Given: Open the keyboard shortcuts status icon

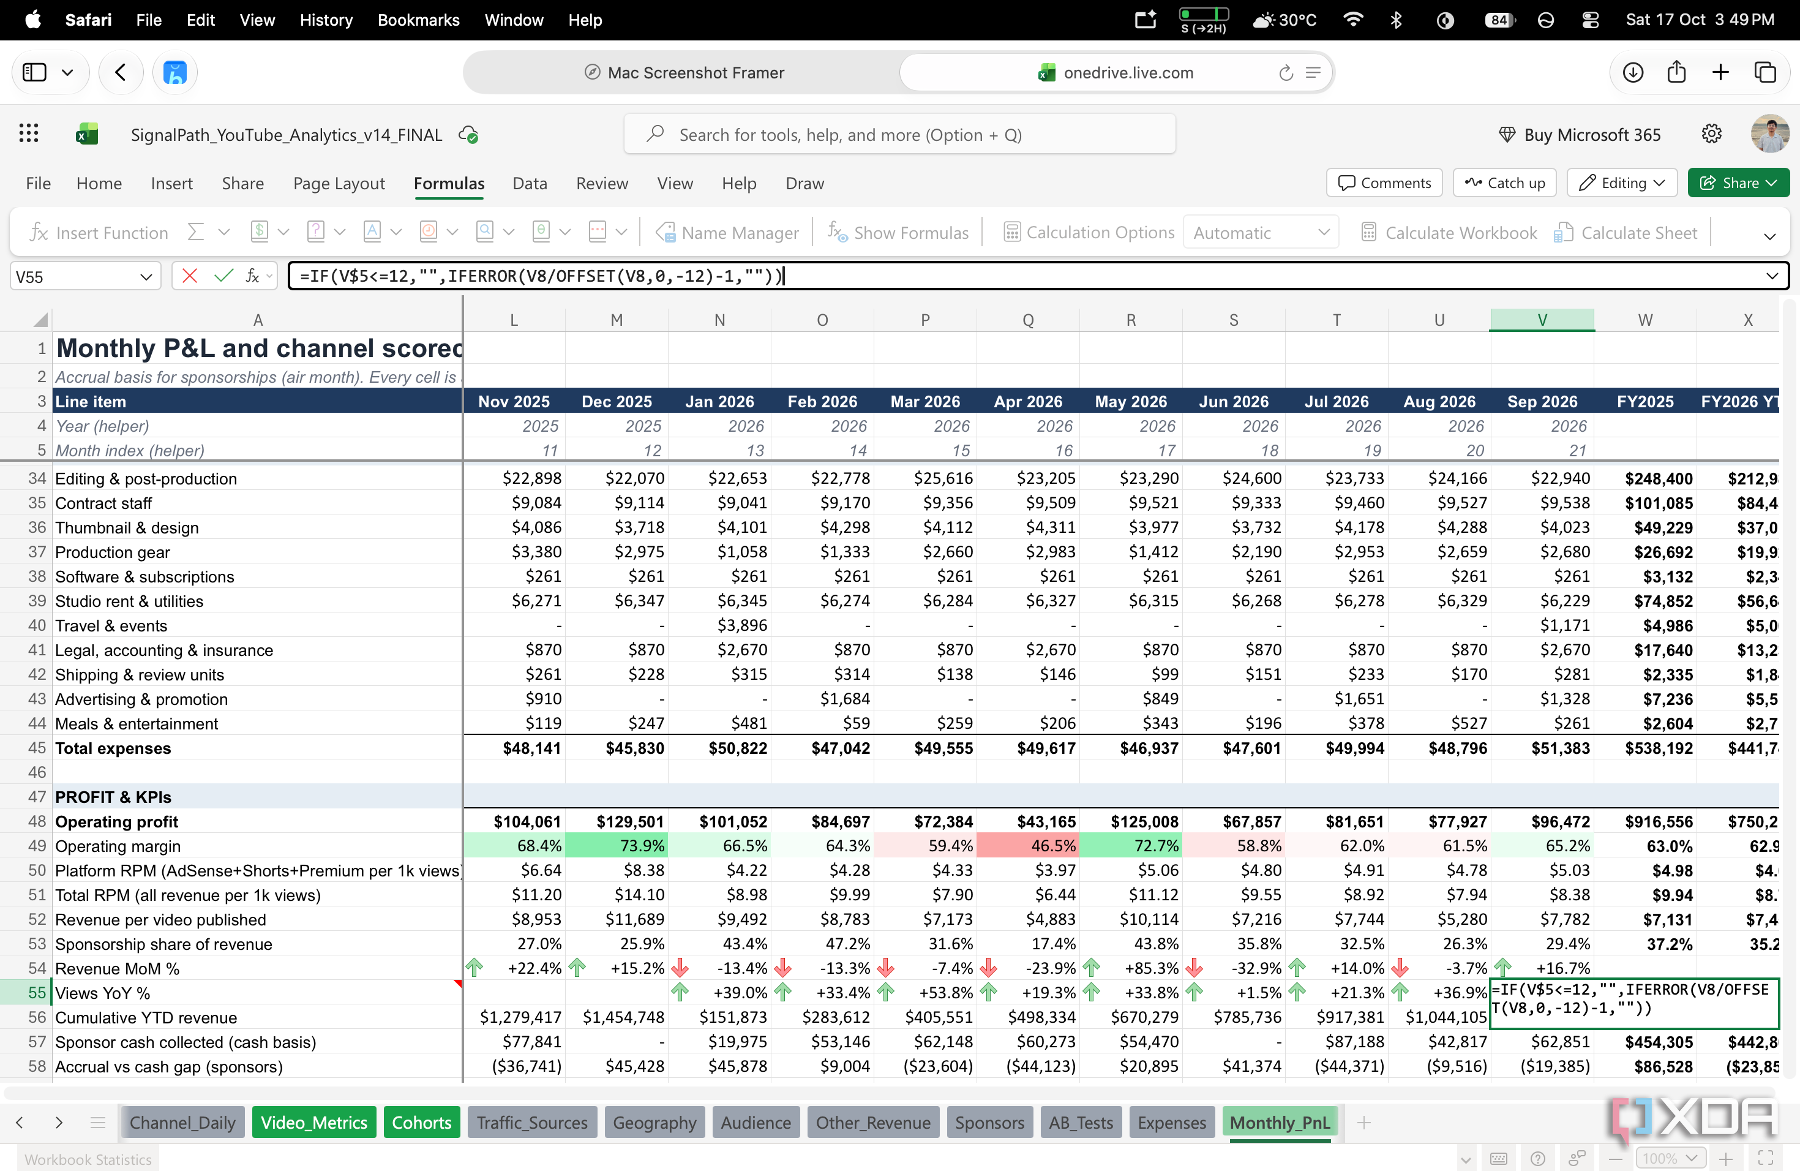Looking at the screenshot, I should click(1499, 1159).
